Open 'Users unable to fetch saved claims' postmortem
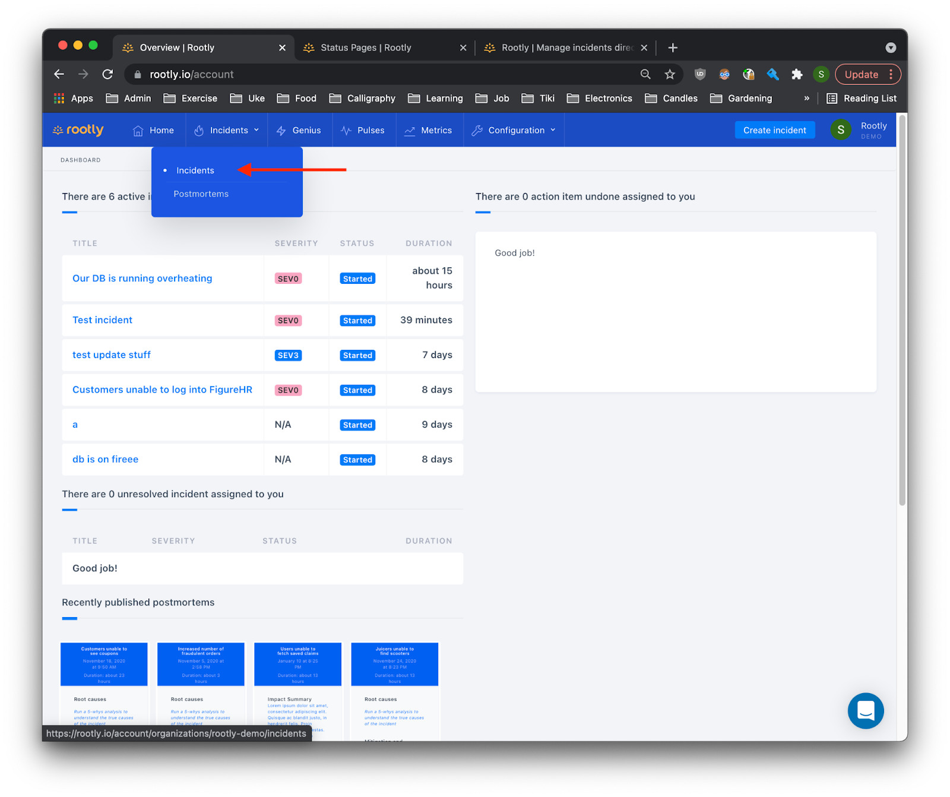Screen dimensions: 950x797 pos(297,691)
